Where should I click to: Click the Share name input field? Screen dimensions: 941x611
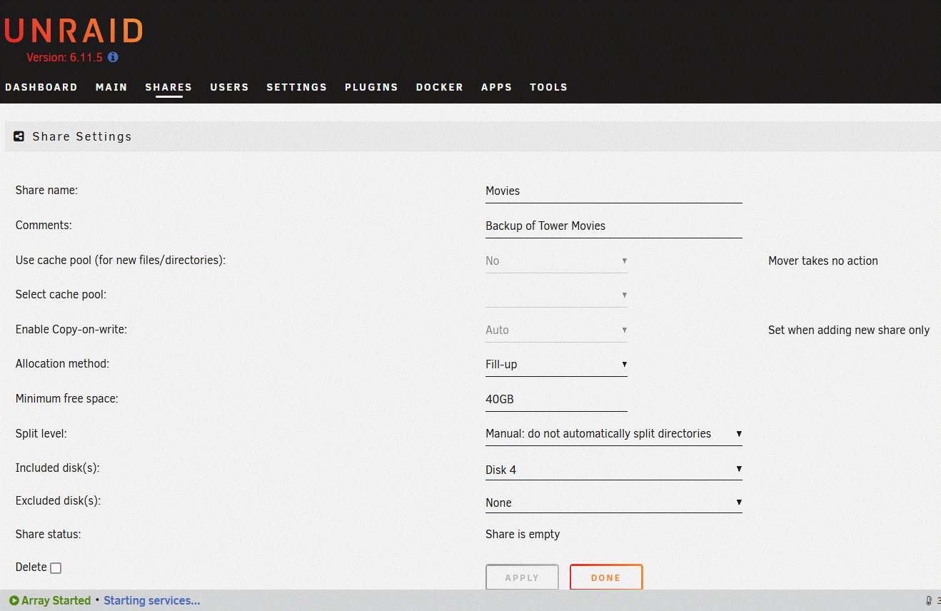[614, 191]
